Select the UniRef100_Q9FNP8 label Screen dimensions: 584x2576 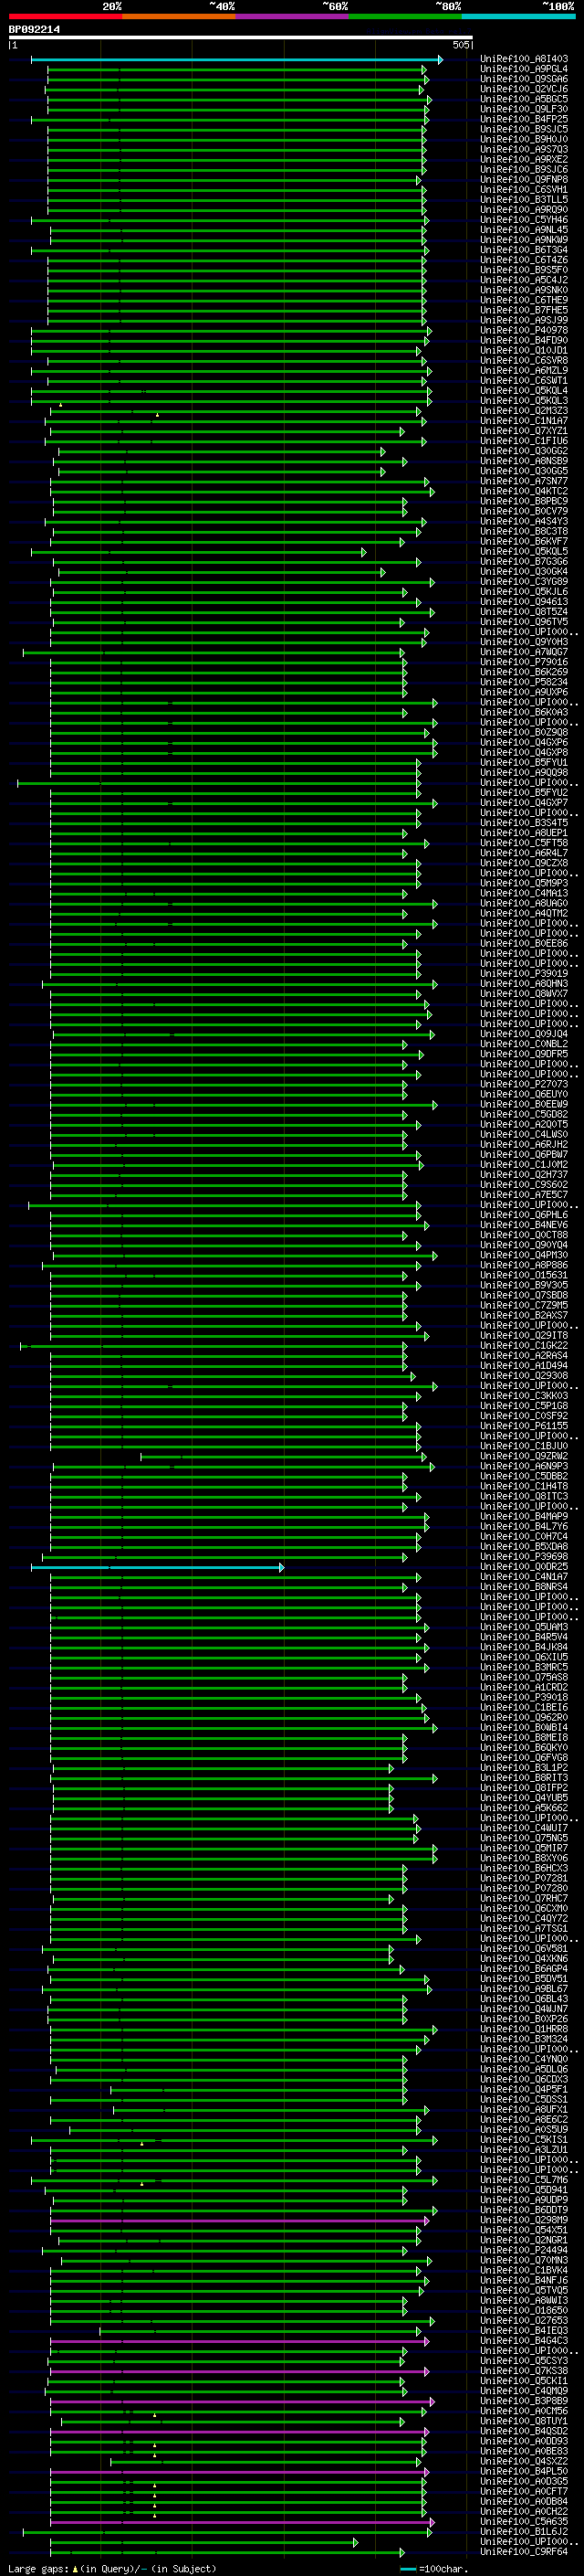524,180
